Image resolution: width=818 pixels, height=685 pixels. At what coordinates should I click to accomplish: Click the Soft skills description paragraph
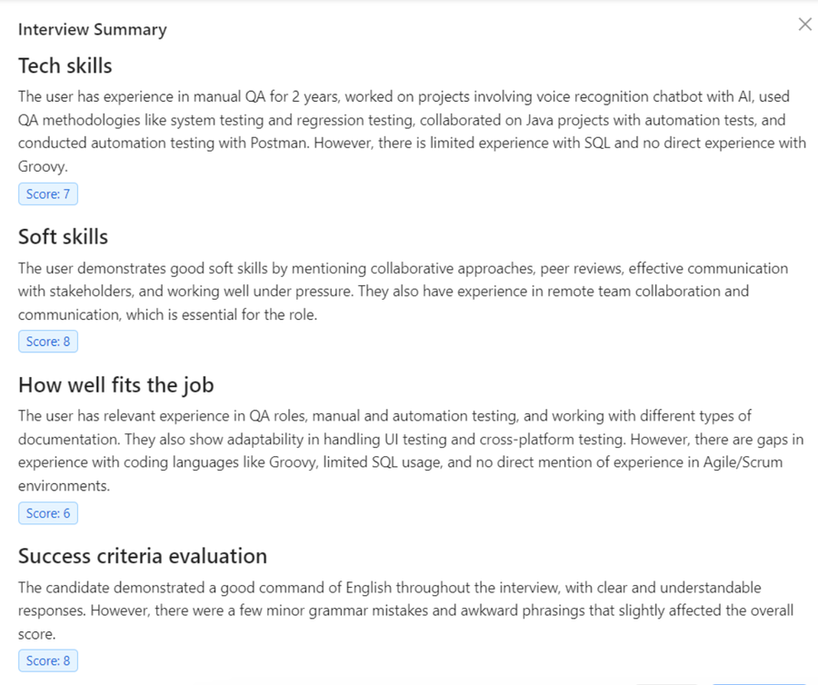404,292
